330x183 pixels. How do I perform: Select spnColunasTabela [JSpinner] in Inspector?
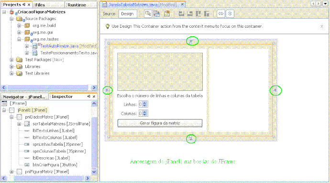59,151
